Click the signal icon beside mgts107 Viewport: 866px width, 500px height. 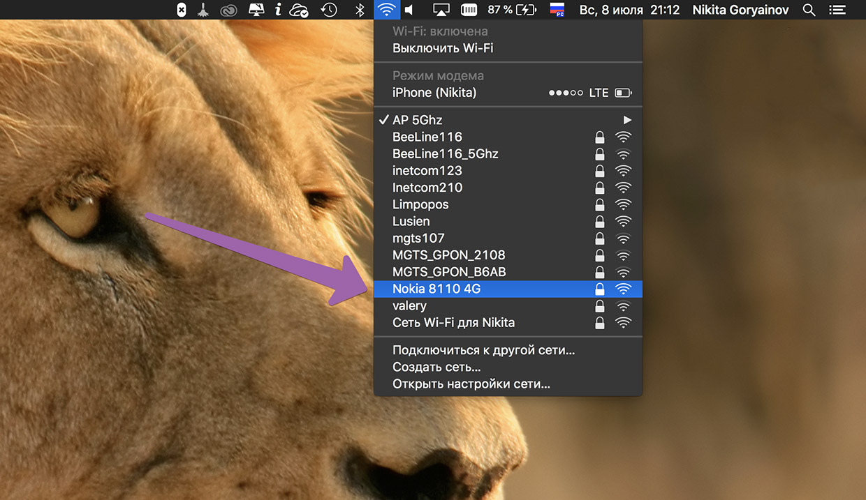point(623,238)
